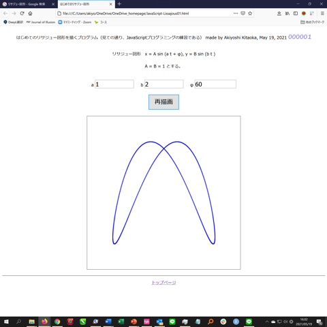Open the DeepL翻訳 bookmark
327x327 pixels.
coord(14,22)
